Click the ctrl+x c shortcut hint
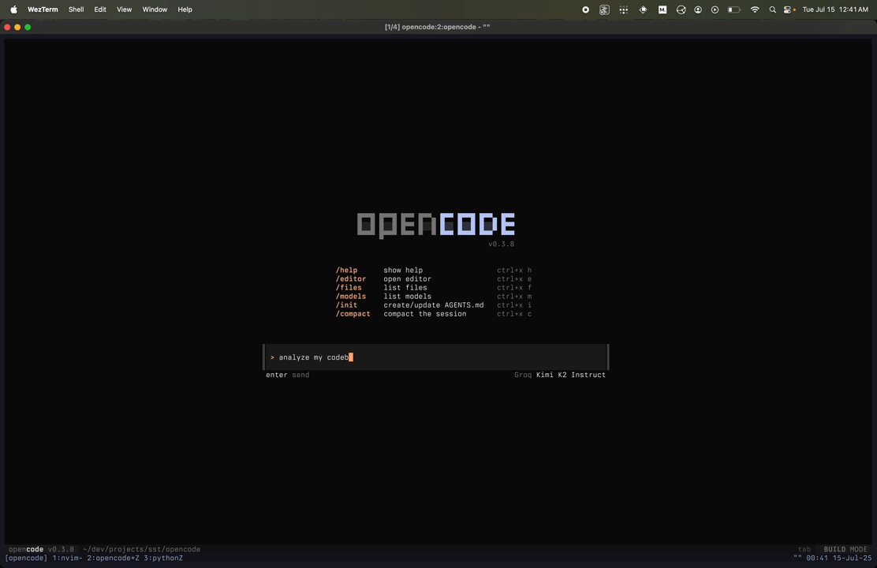The image size is (877, 568). pyautogui.click(x=514, y=314)
